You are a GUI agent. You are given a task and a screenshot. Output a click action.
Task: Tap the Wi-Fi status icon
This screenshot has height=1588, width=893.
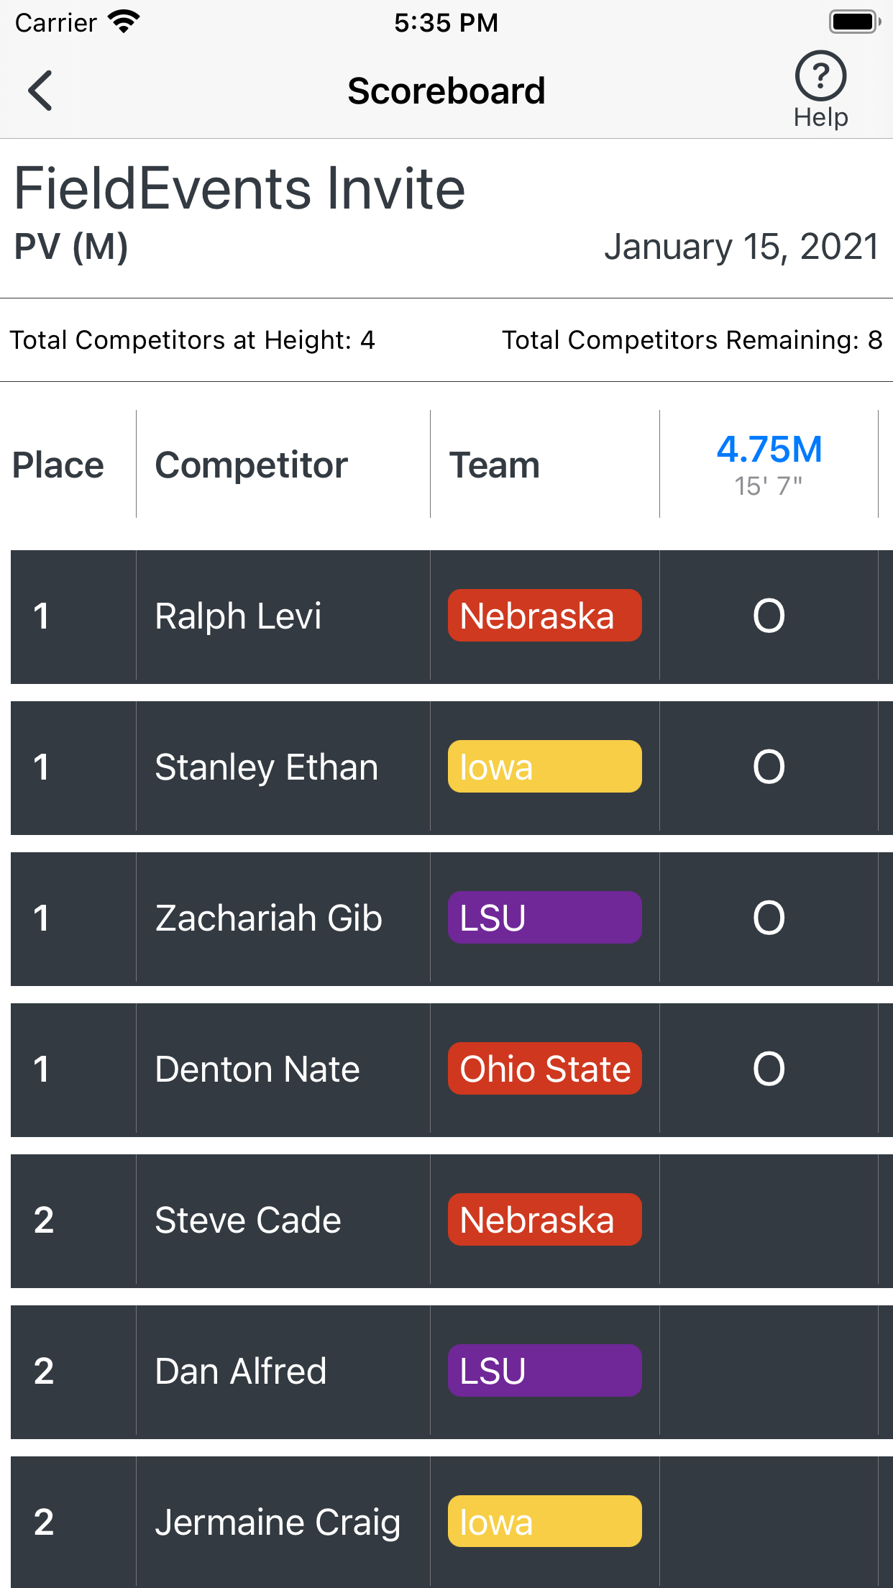[124, 22]
